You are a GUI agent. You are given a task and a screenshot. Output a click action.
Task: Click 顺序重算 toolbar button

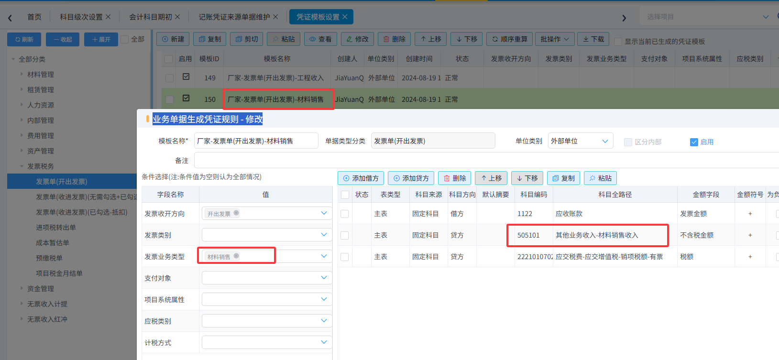510,39
